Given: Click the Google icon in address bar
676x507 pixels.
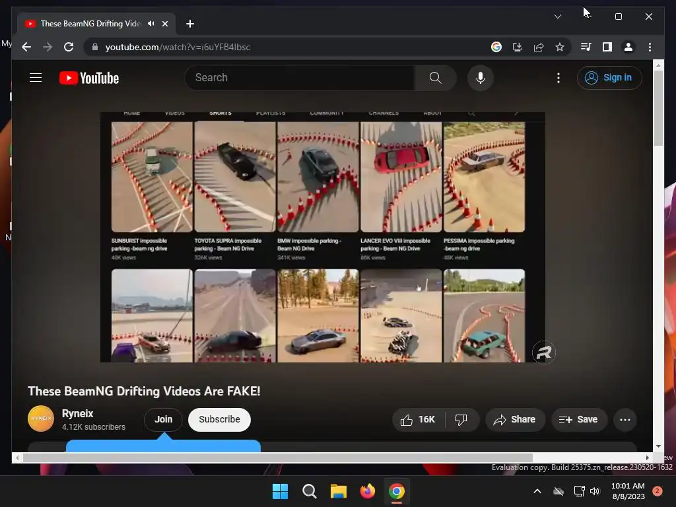Looking at the screenshot, I should coord(496,47).
